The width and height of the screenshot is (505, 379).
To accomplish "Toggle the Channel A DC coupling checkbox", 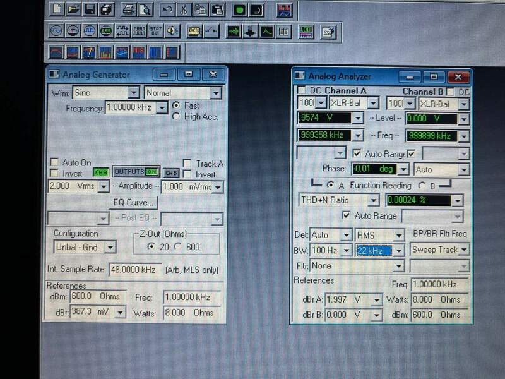I will (301, 90).
